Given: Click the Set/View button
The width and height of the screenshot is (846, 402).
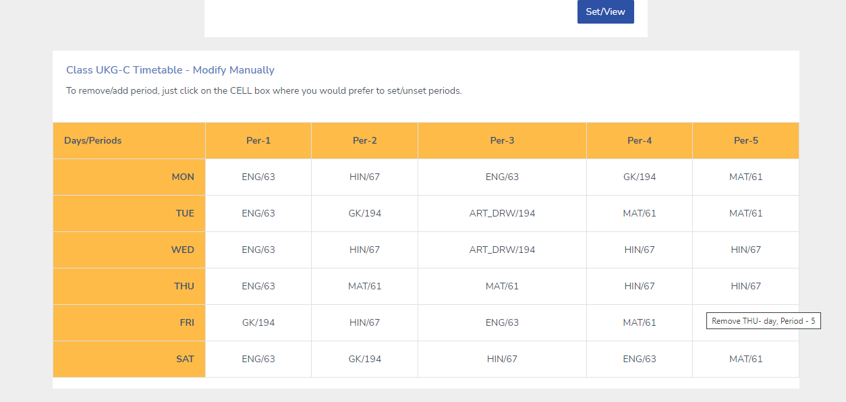Looking at the screenshot, I should click(x=605, y=11).
